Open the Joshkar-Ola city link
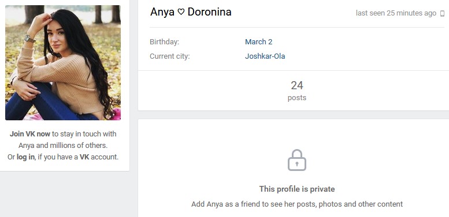Viewport: 449px width, 217px height. click(x=265, y=56)
